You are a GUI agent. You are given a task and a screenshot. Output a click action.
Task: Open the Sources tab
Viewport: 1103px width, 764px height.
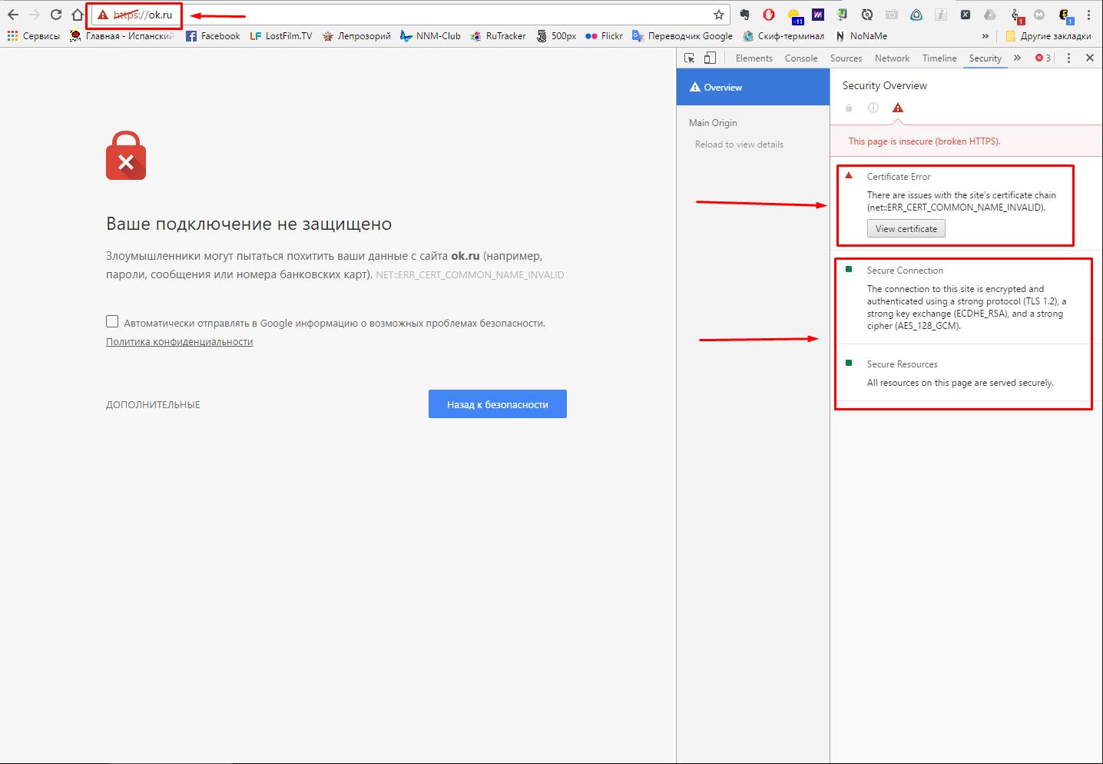point(846,58)
